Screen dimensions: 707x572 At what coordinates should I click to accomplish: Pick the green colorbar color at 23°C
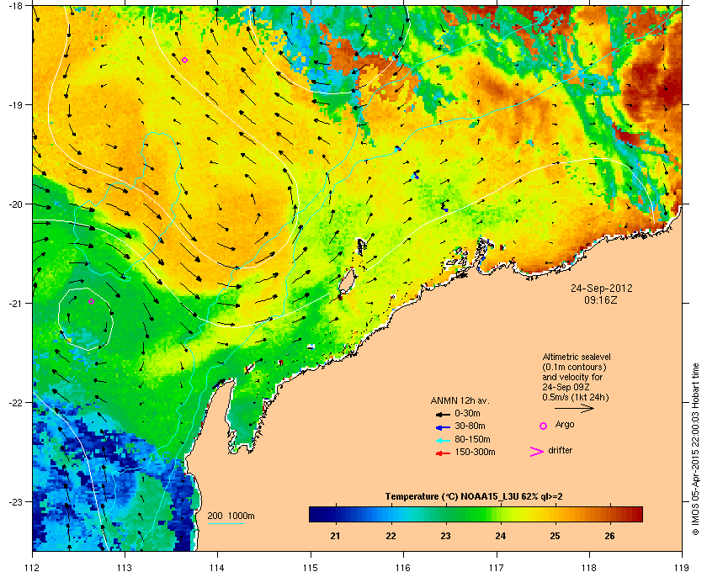[445, 514]
